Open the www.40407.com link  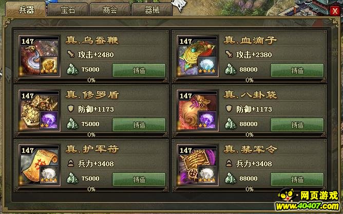(308, 206)
